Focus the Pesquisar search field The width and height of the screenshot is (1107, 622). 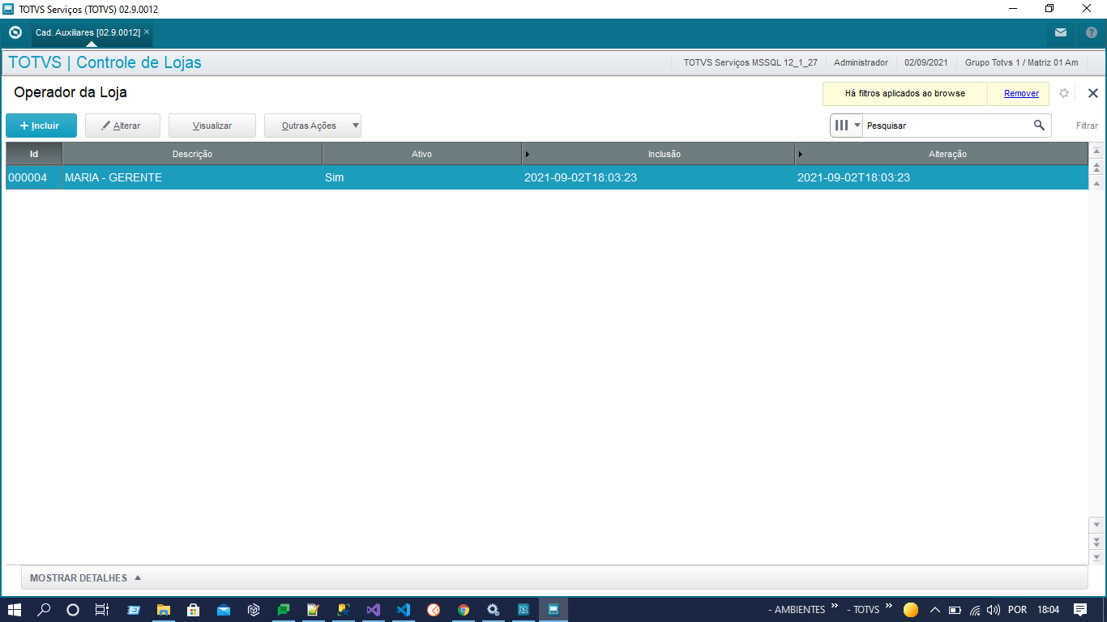[947, 126]
